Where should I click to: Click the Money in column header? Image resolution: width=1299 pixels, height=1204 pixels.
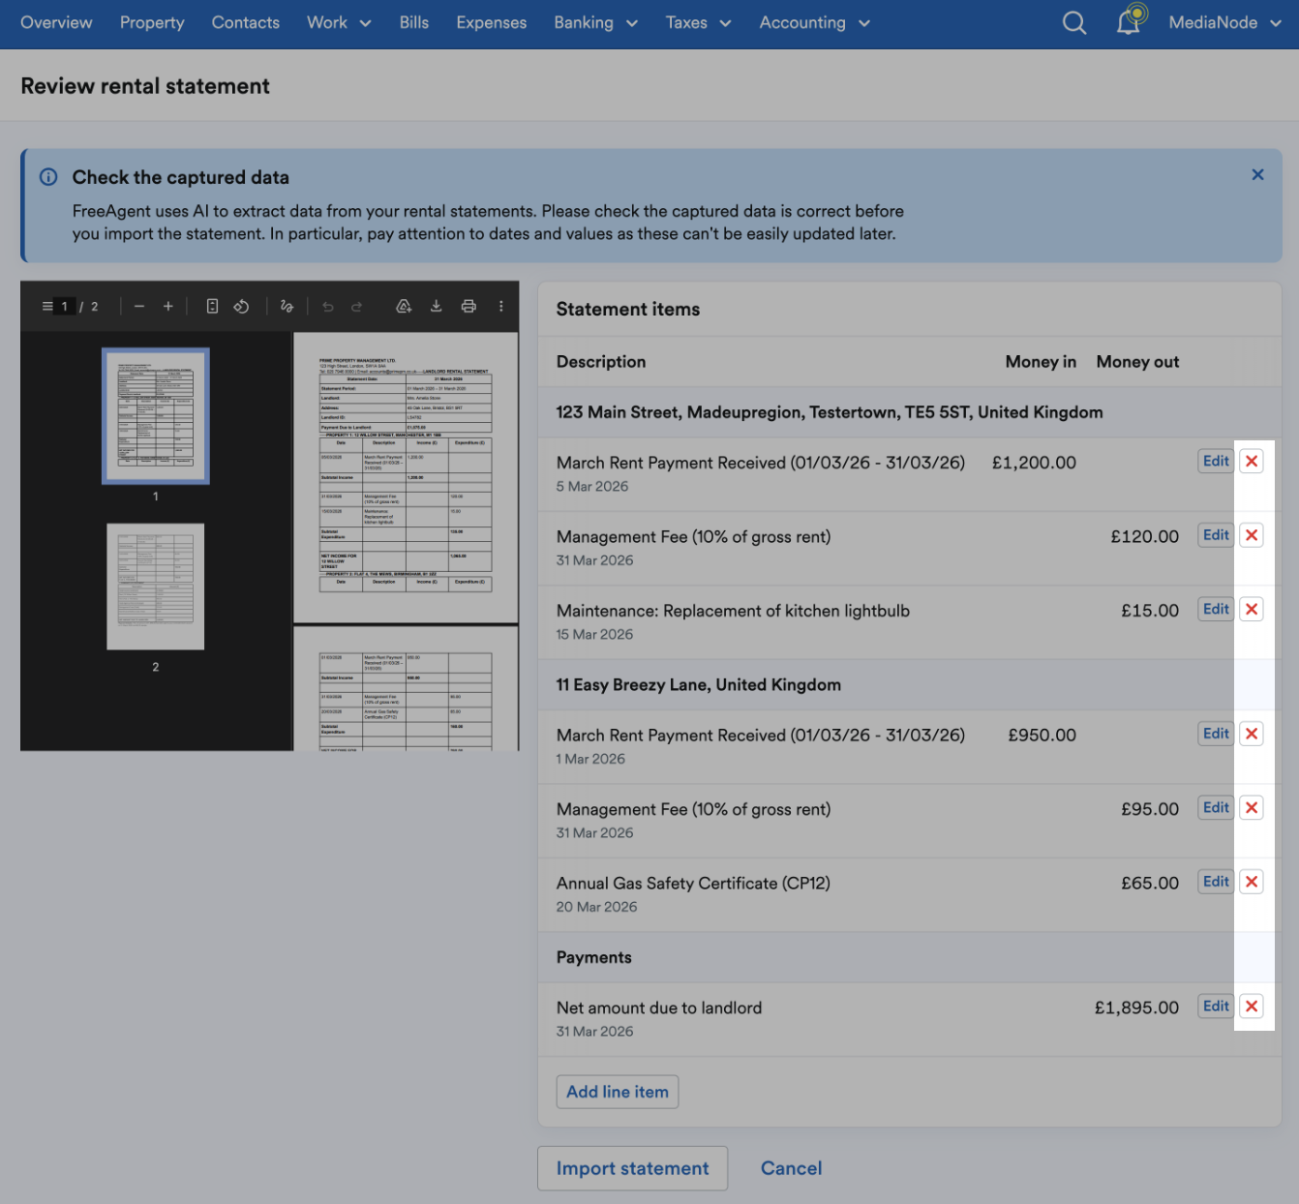coord(1041,362)
